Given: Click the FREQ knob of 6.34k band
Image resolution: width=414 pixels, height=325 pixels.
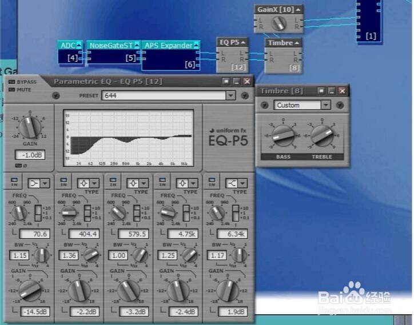Looking at the screenshot, I should [217, 212].
